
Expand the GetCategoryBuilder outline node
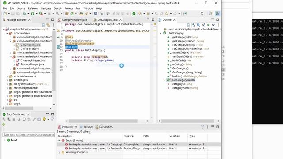tap(164, 80)
